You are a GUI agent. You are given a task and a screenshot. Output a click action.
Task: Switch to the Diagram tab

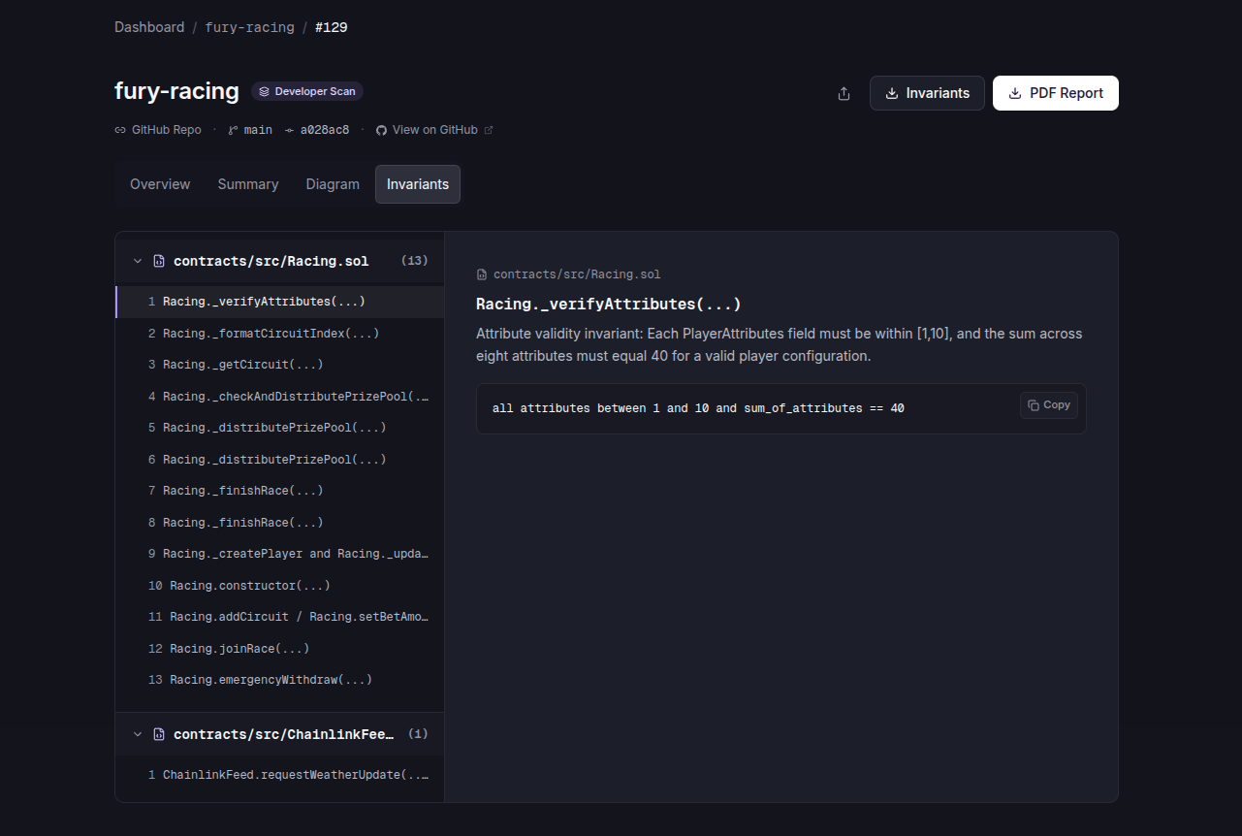(333, 184)
